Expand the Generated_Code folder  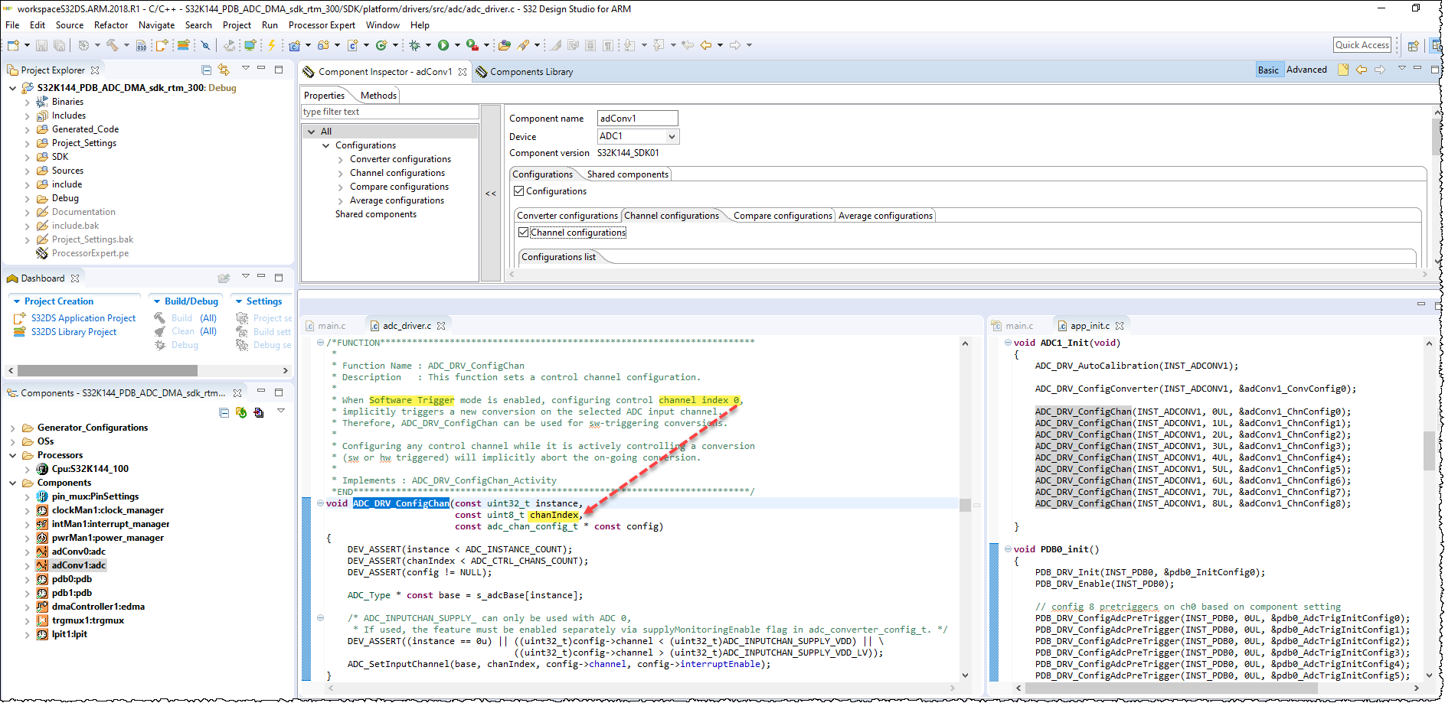point(28,130)
